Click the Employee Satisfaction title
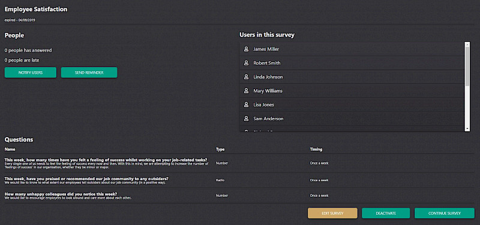Viewport: 480px width, 225px height. click(36, 9)
